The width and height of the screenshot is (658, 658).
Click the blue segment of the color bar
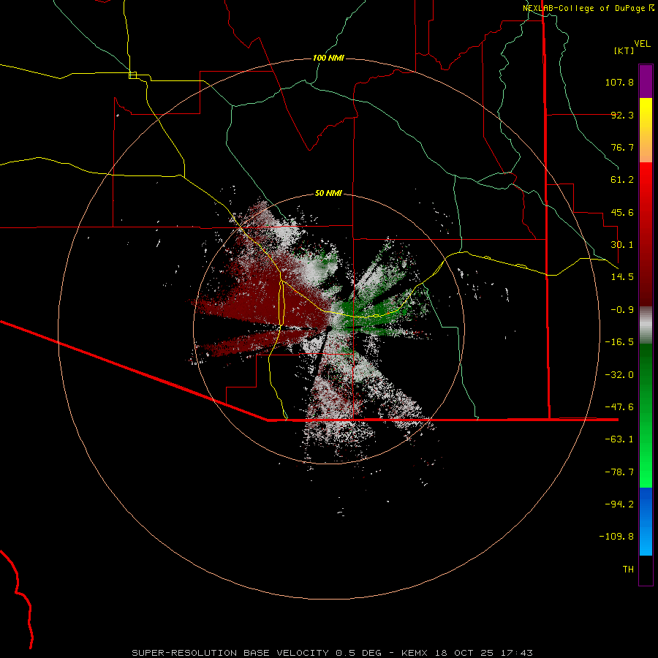646,521
